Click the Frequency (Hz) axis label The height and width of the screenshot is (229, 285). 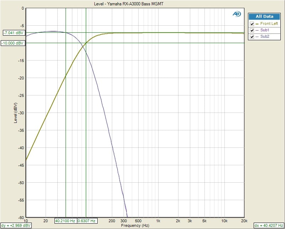(135, 226)
